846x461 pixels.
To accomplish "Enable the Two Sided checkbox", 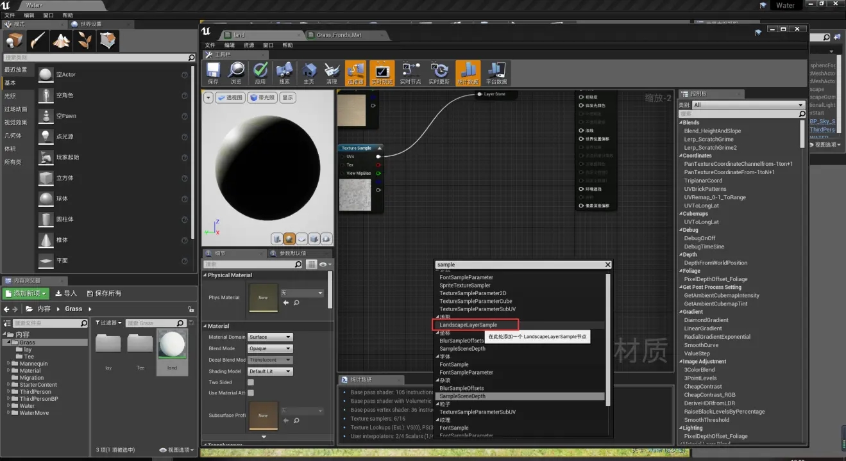I will (251, 382).
